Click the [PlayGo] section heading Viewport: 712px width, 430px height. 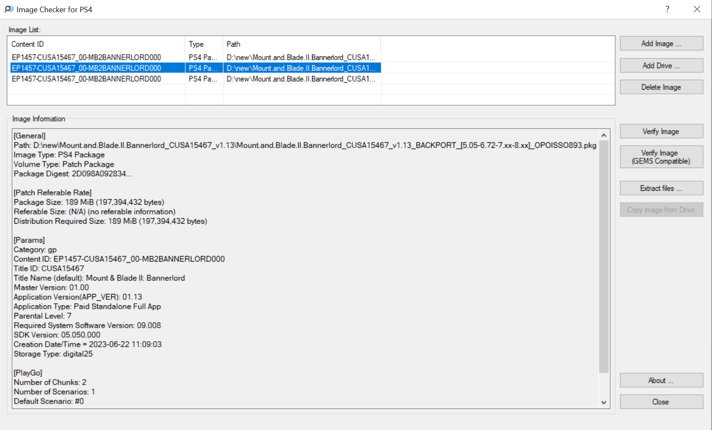(x=28, y=373)
